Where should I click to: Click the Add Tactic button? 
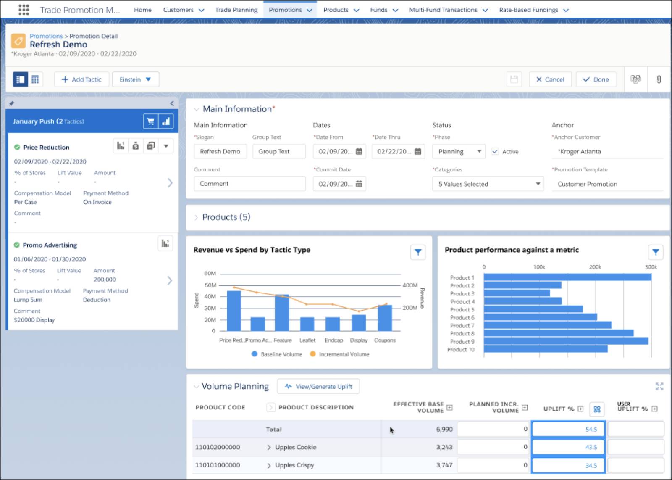click(x=81, y=79)
